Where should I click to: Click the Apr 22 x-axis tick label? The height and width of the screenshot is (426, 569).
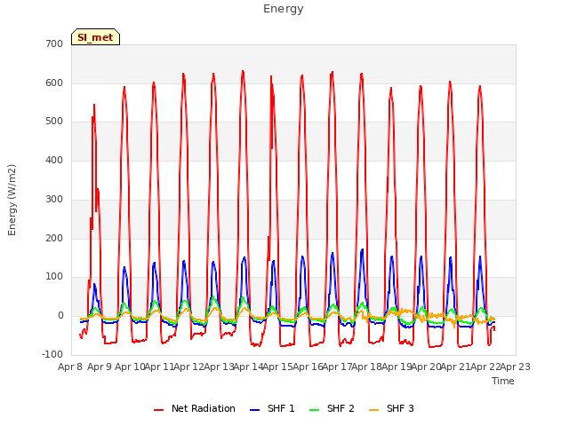(x=485, y=367)
